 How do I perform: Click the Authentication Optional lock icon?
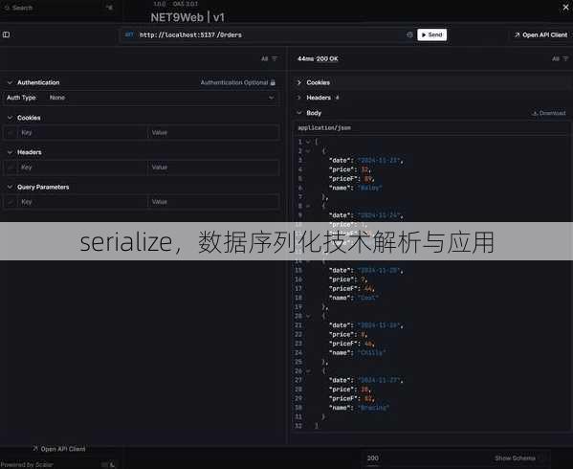(273, 82)
